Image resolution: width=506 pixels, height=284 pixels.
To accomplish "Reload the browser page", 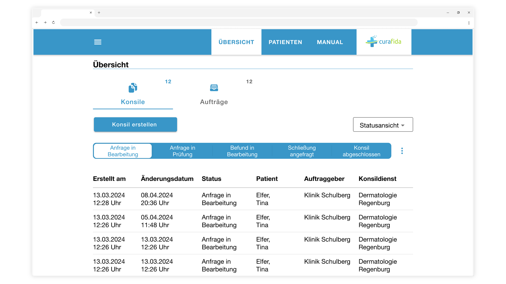I will [53, 23].
